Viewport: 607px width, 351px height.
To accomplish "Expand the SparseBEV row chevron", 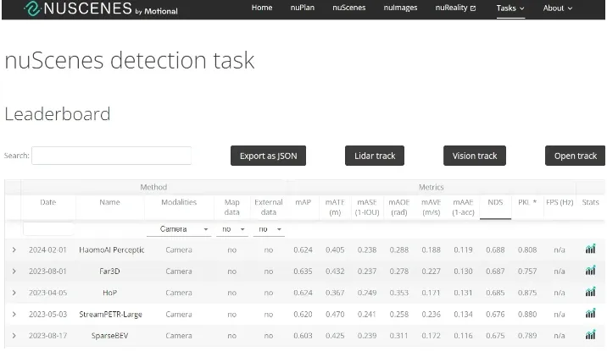I will tap(14, 336).
